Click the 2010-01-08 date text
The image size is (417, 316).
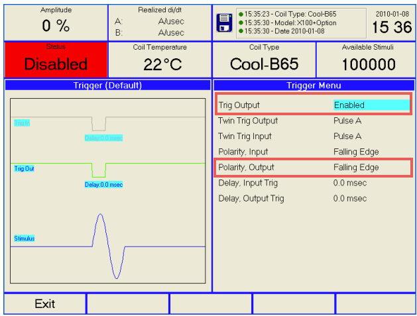392,14
